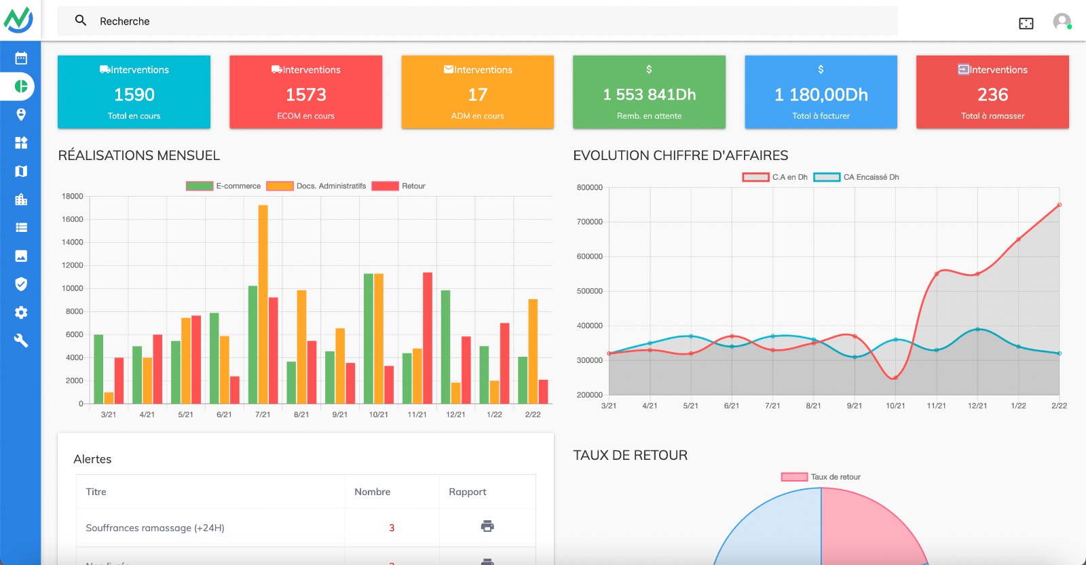Open the Total à ramasser card
Screen dimensions: 1086x565
[x=992, y=92]
